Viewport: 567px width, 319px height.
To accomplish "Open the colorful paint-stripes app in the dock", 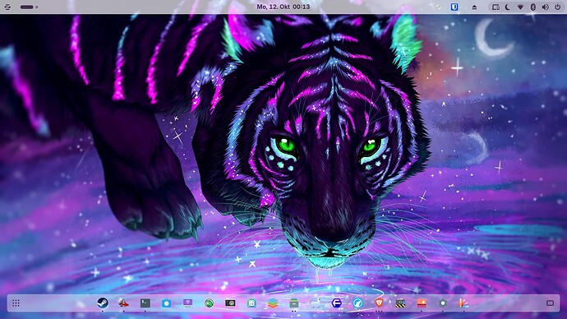I will click(x=464, y=303).
